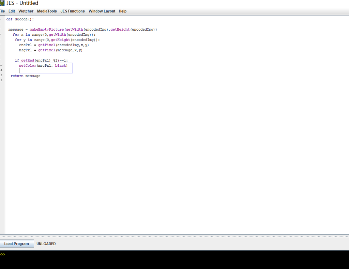Open the Help menu
349x269 pixels.
pos(122,11)
